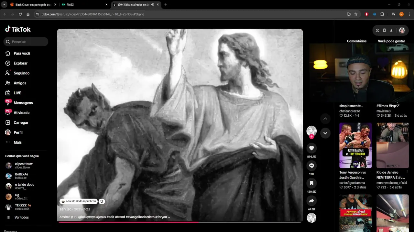Open the Extensions puzzle icon
Viewport: 414px width, 232px height.
point(382,14)
